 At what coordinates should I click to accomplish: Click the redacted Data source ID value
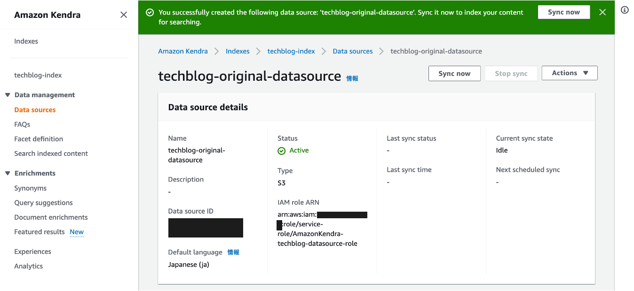[206, 228]
